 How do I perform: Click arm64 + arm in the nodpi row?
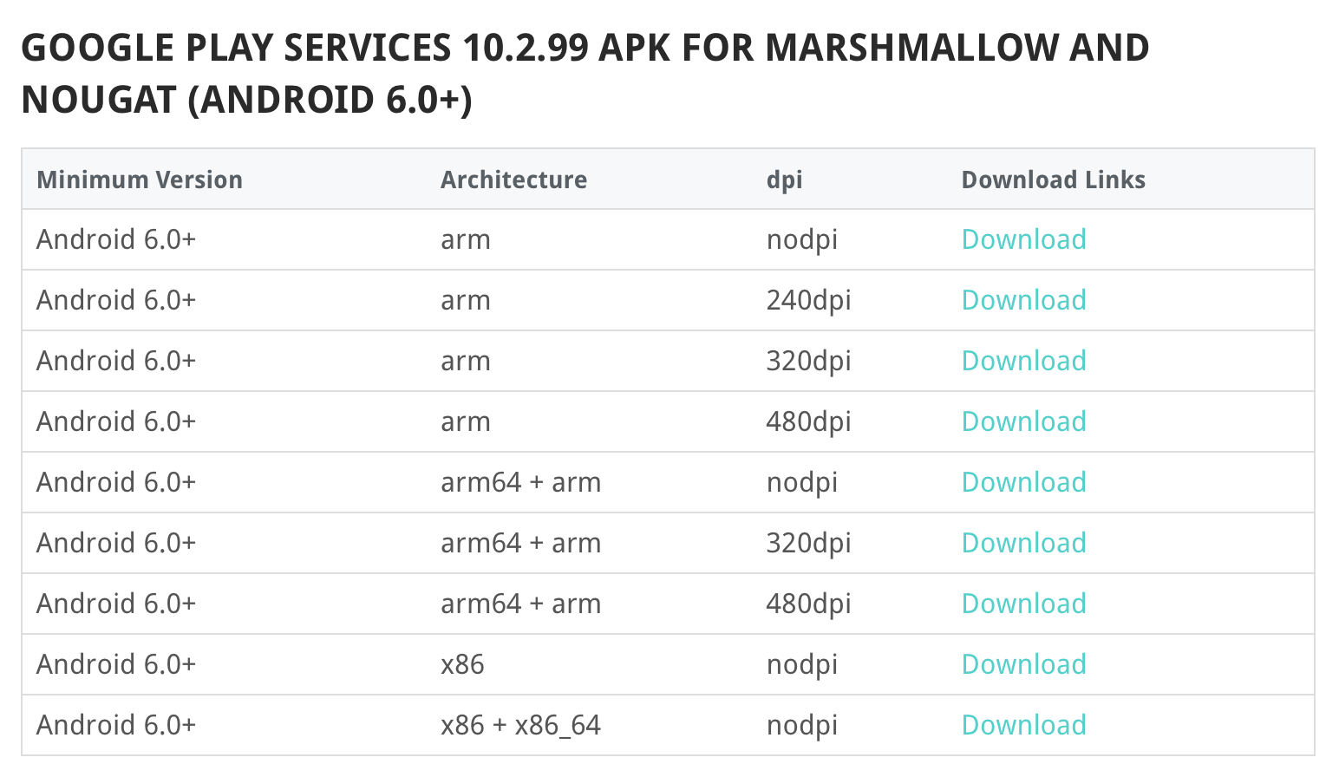(520, 482)
